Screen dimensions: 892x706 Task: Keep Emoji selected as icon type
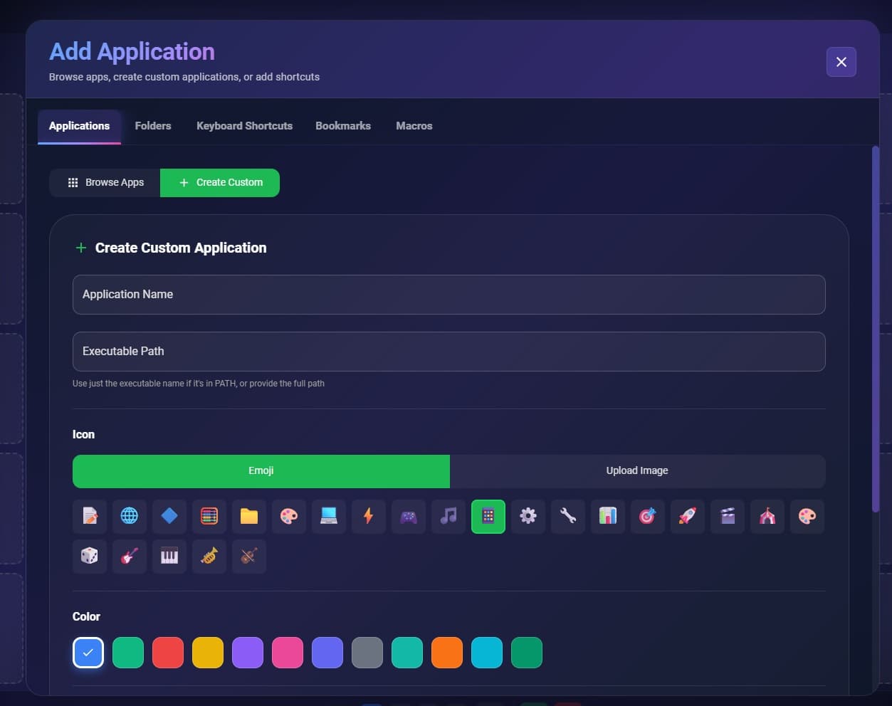point(261,470)
